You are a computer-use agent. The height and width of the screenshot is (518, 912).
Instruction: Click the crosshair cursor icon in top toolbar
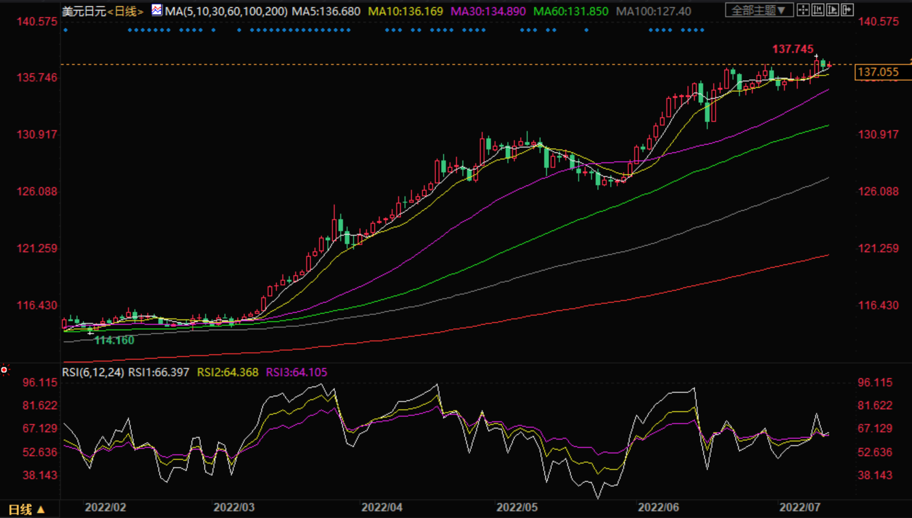[803, 10]
